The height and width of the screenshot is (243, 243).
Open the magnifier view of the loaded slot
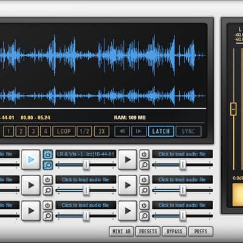point(48,165)
